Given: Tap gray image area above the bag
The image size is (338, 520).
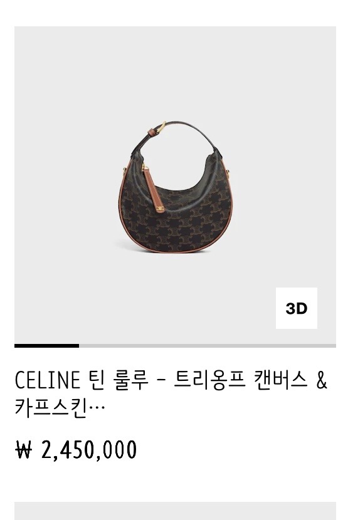Looking at the screenshot, I should 175,73.
